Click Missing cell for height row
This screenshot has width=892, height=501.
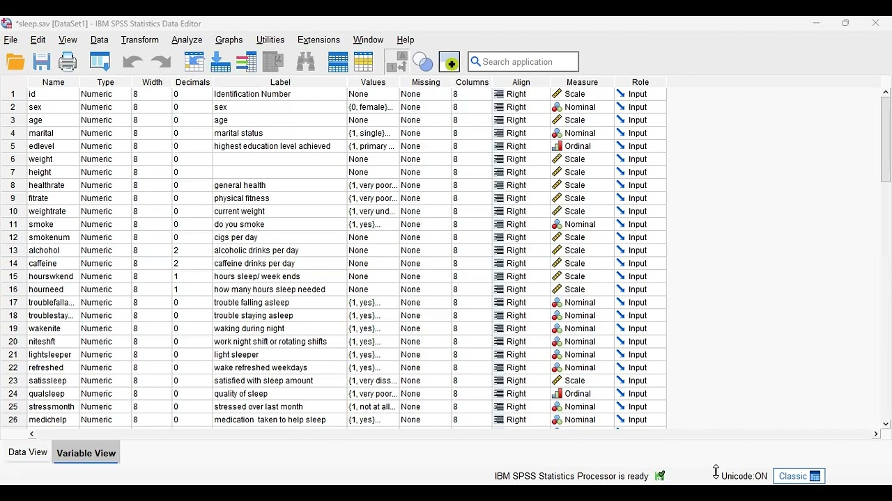tap(425, 173)
